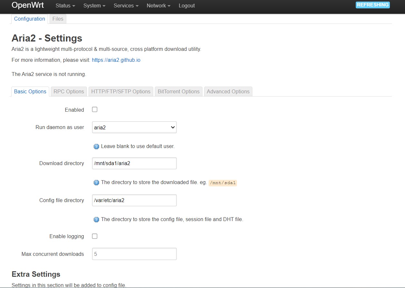This screenshot has width=405, height=288.
Task: Select the RPC Options tab
Action: pos(69,91)
